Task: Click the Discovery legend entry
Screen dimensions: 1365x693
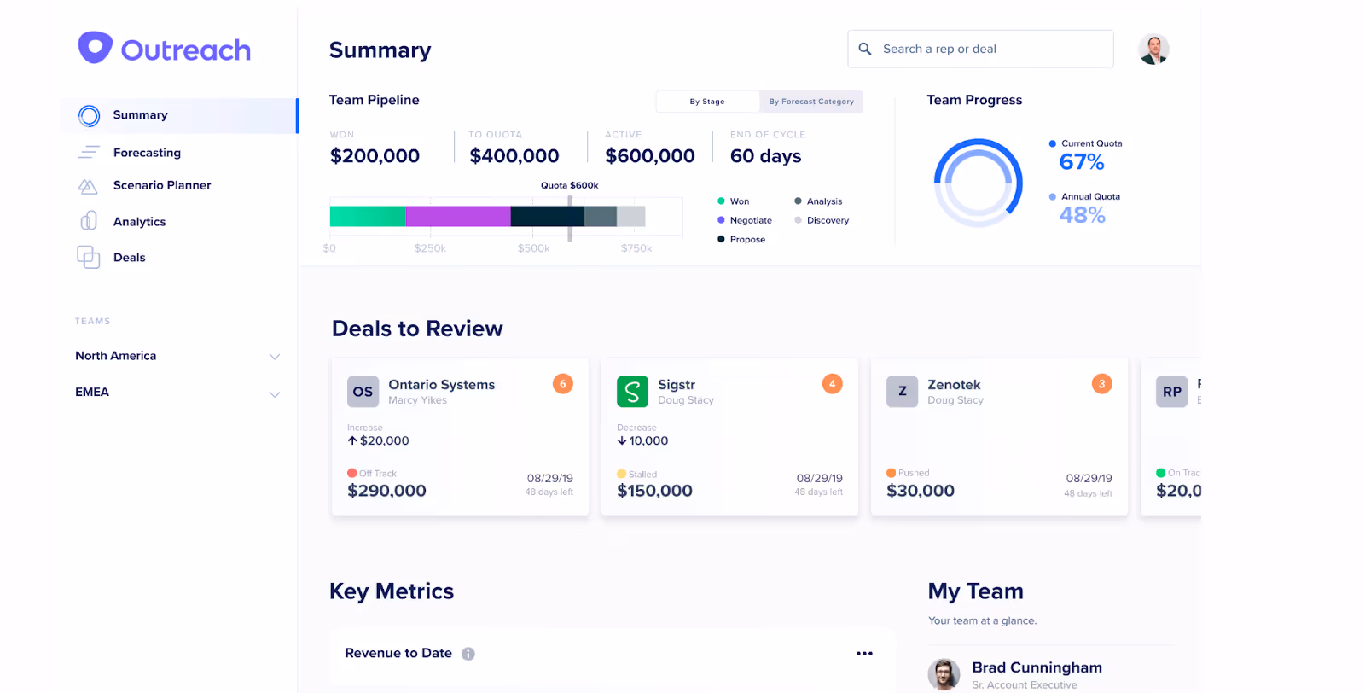Action: [822, 220]
